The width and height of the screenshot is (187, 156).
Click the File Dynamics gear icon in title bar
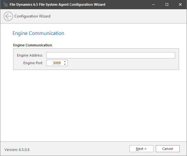(x=5, y=4)
